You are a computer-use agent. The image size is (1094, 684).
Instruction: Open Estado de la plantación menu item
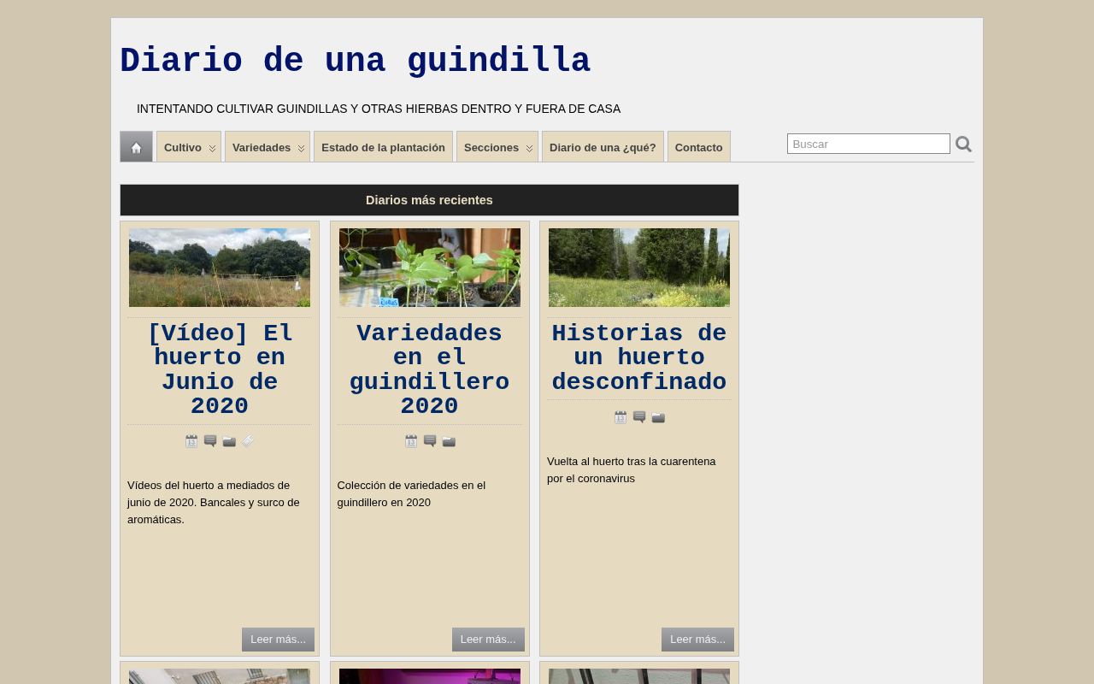pos(383,147)
